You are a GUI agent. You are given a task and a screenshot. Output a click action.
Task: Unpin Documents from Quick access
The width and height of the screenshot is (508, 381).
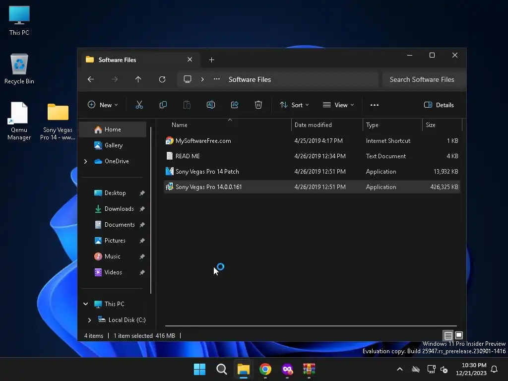(x=142, y=225)
